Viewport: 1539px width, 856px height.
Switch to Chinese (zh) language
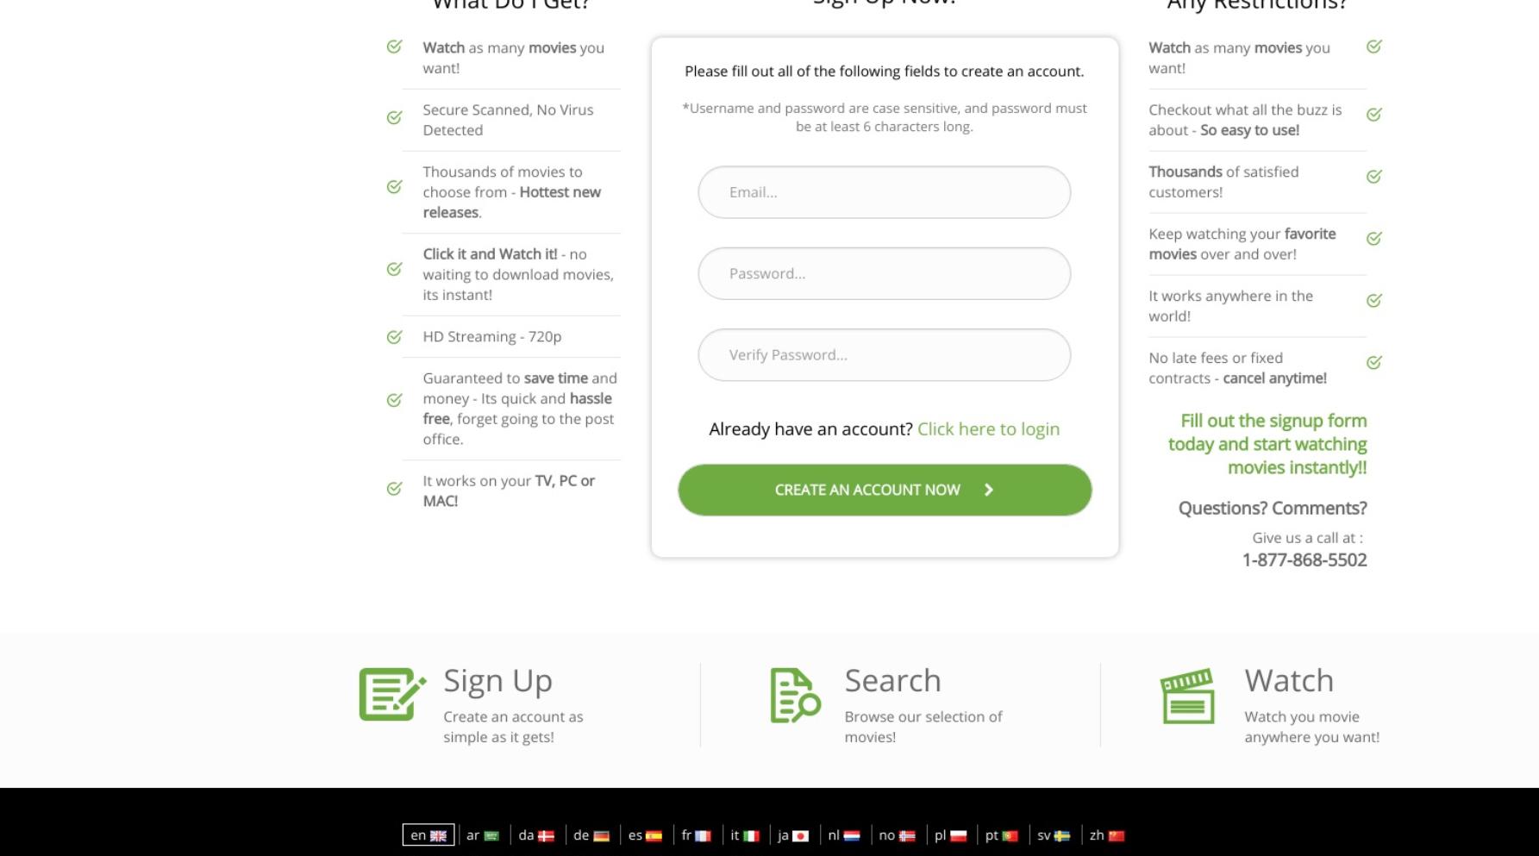(1107, 835)
